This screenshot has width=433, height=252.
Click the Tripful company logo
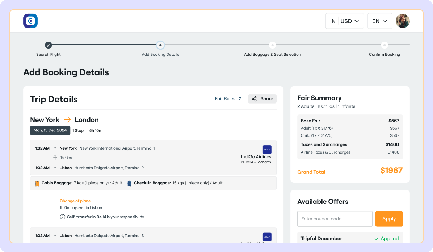pos(30,21)
